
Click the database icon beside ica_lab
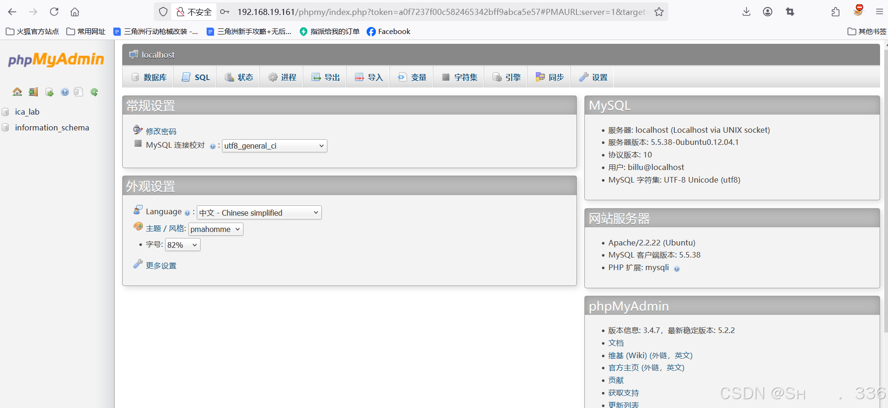pos(6,112)
